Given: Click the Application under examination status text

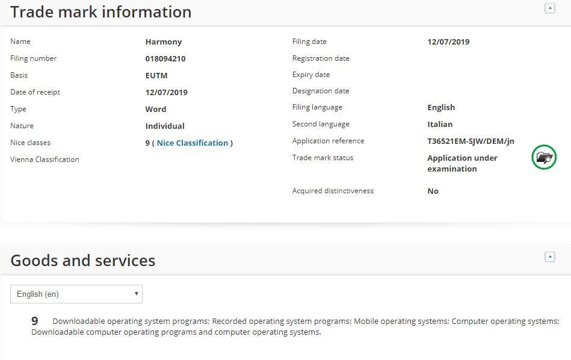Looking at the screenshot, I should click(x=462, y=163).
